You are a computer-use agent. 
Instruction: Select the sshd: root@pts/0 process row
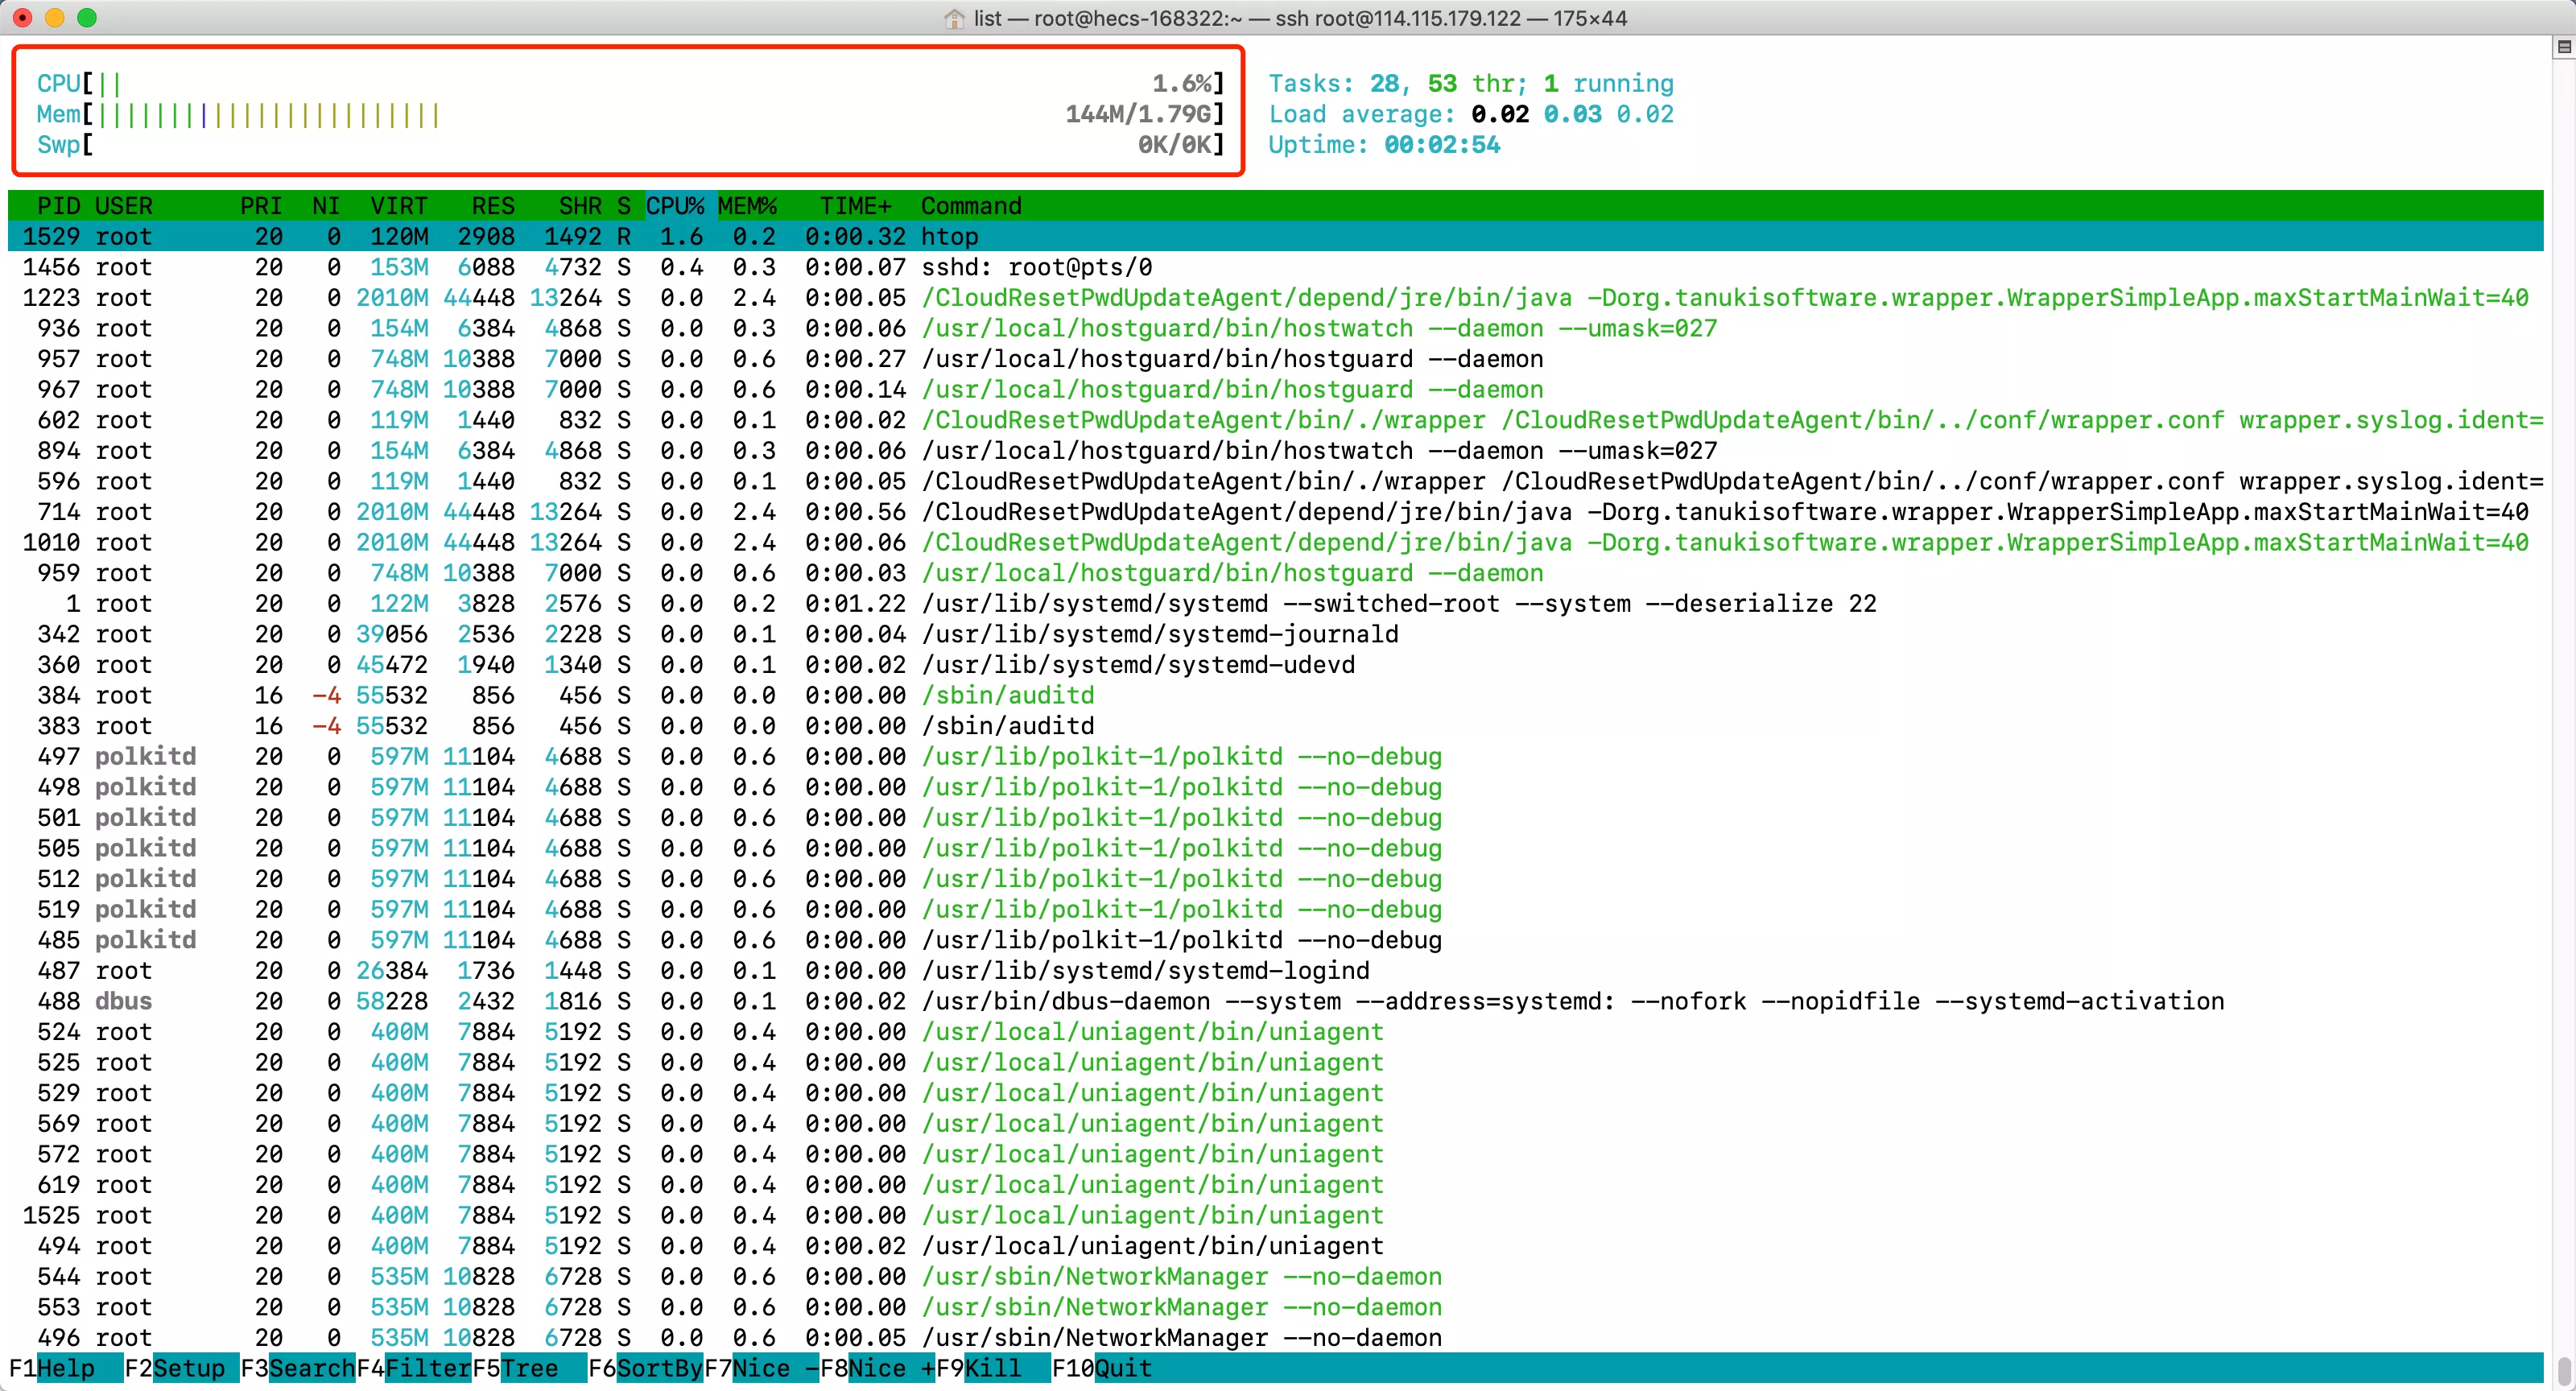click(x=1275, y=267)
